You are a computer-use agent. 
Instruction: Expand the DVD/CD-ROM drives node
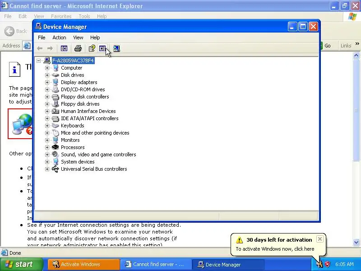point(47,89)
